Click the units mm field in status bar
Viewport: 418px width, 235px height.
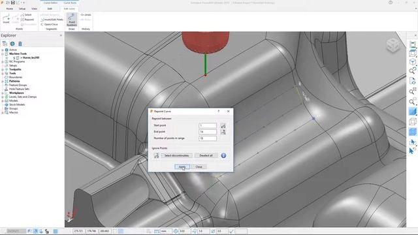tap(166, 231)
